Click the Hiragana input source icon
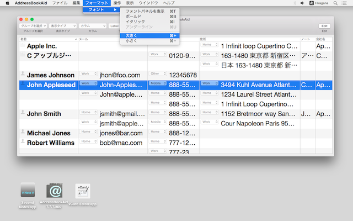Screen dimensions: 353x221 pos(312,3)
